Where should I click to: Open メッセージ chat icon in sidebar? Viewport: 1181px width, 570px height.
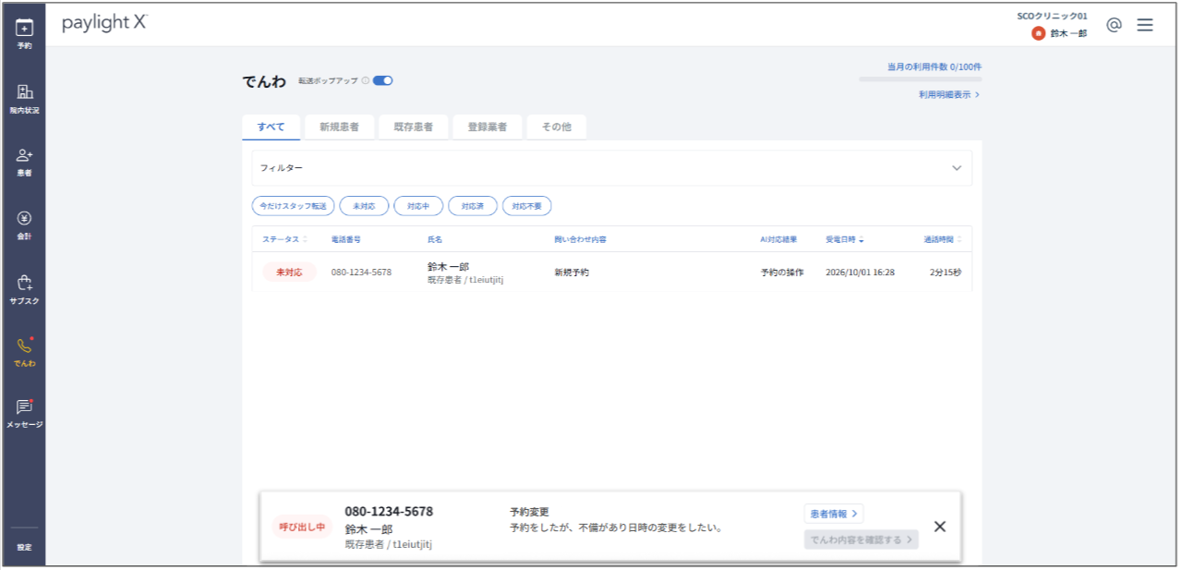24,407
